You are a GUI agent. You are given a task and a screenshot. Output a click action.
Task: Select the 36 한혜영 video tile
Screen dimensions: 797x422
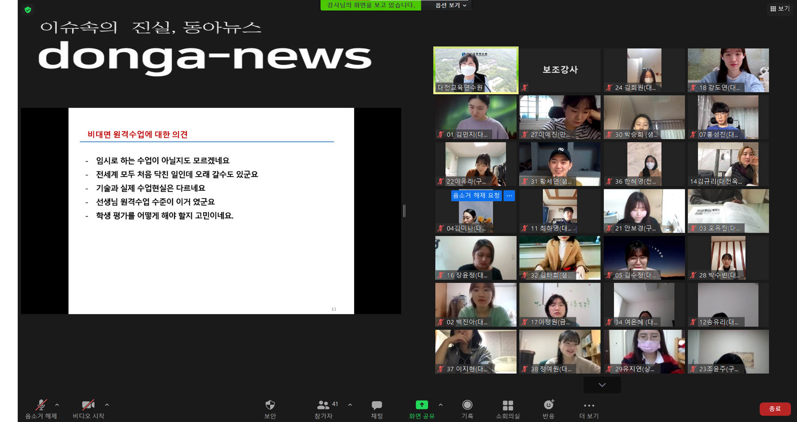[644, 164]
